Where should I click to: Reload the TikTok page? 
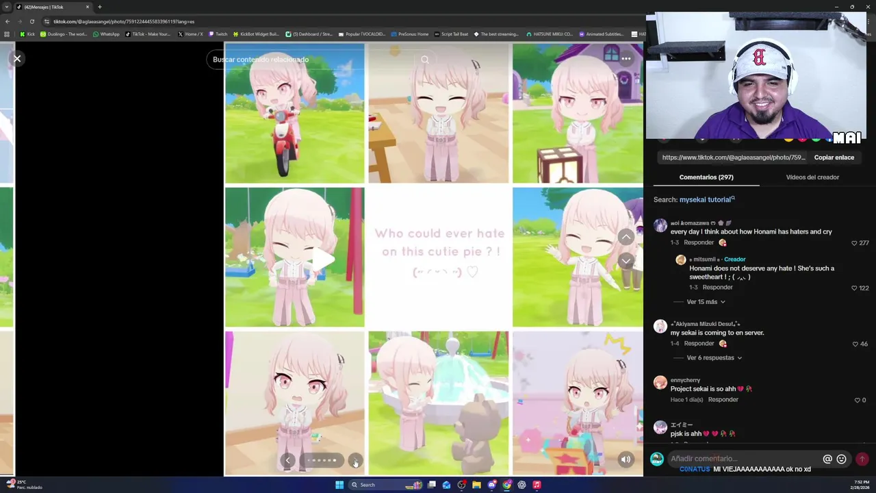(31, 21)
